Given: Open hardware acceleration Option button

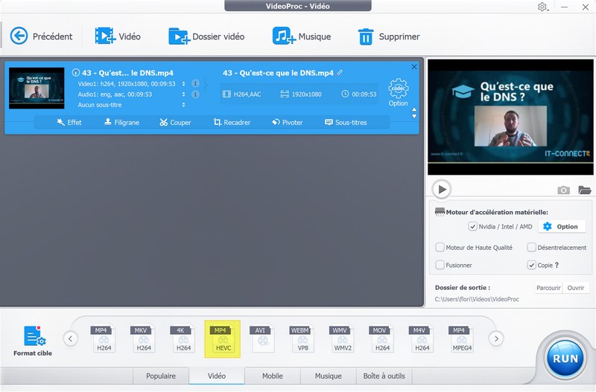Looking at the screenshot, I should [561, 227].
